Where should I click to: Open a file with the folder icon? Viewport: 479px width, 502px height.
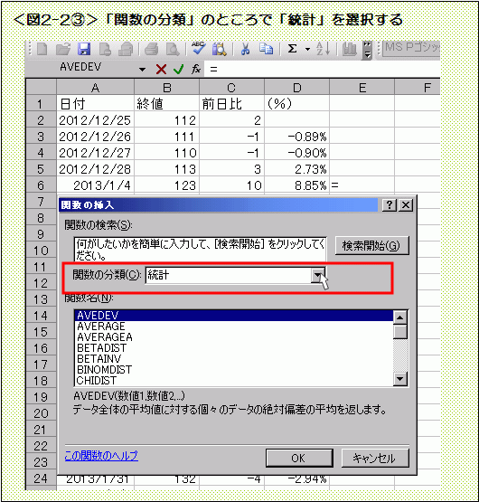click(x=63, y=50)
